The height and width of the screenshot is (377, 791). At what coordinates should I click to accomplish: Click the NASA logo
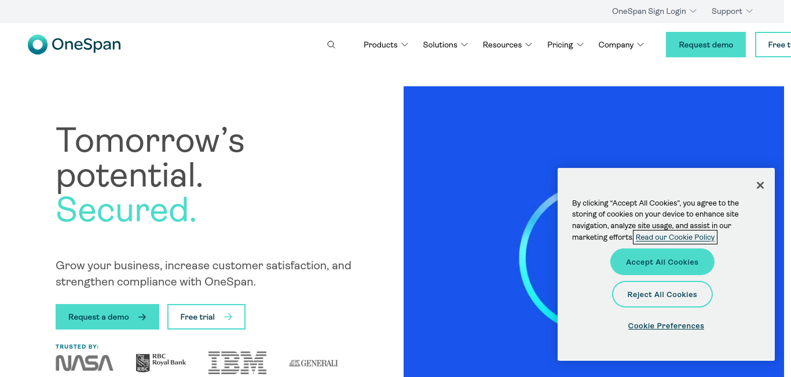pos(85,363)
